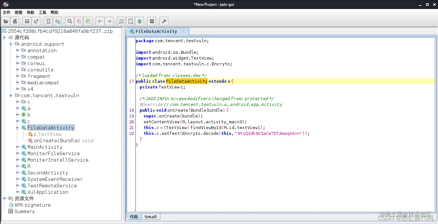The height and width of the screenshot is (224, 438).
Task: Open the 导航 menu
Action: 30,13
